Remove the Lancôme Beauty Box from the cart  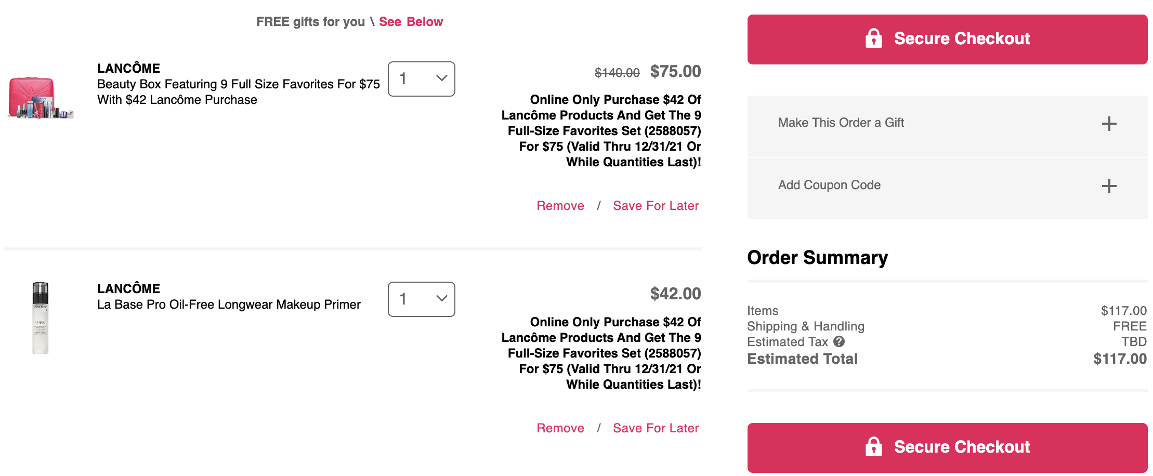560,206
